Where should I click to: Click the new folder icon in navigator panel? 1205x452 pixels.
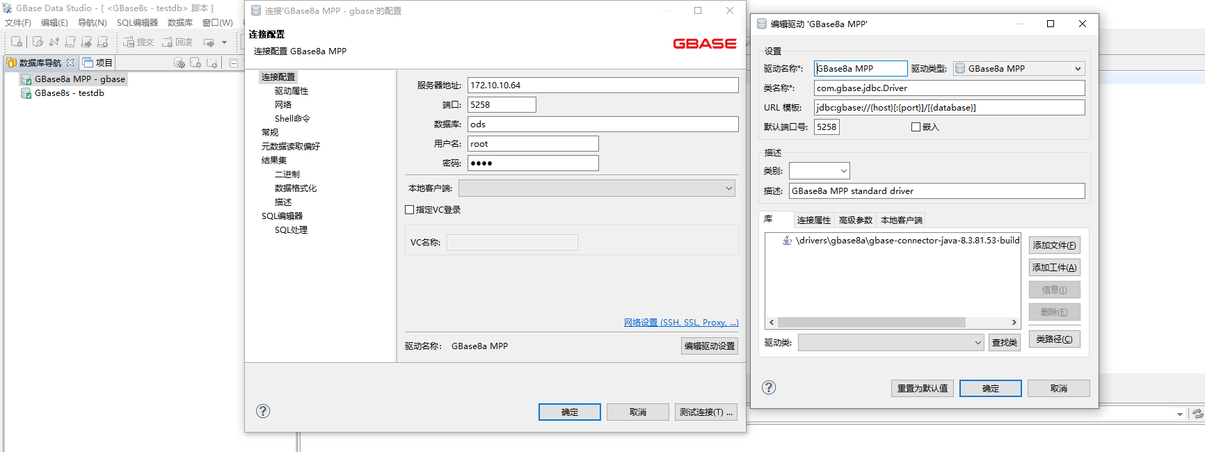pyautogui.click(x=212, y=63)
